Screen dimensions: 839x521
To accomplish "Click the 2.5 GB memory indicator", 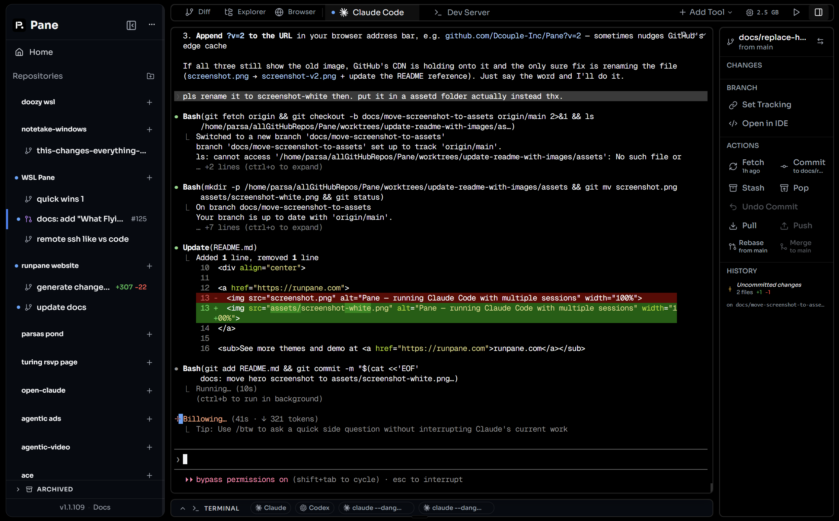I will pos(762,12).
